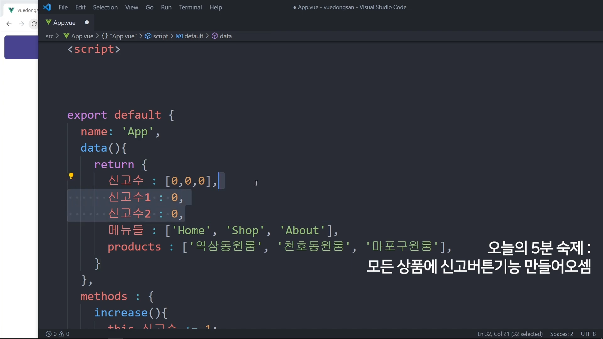The height and width of the screenshot is (339, 603).
Task: Click the Vue icon on the App.vue tab
Action: tap(48, 22)
